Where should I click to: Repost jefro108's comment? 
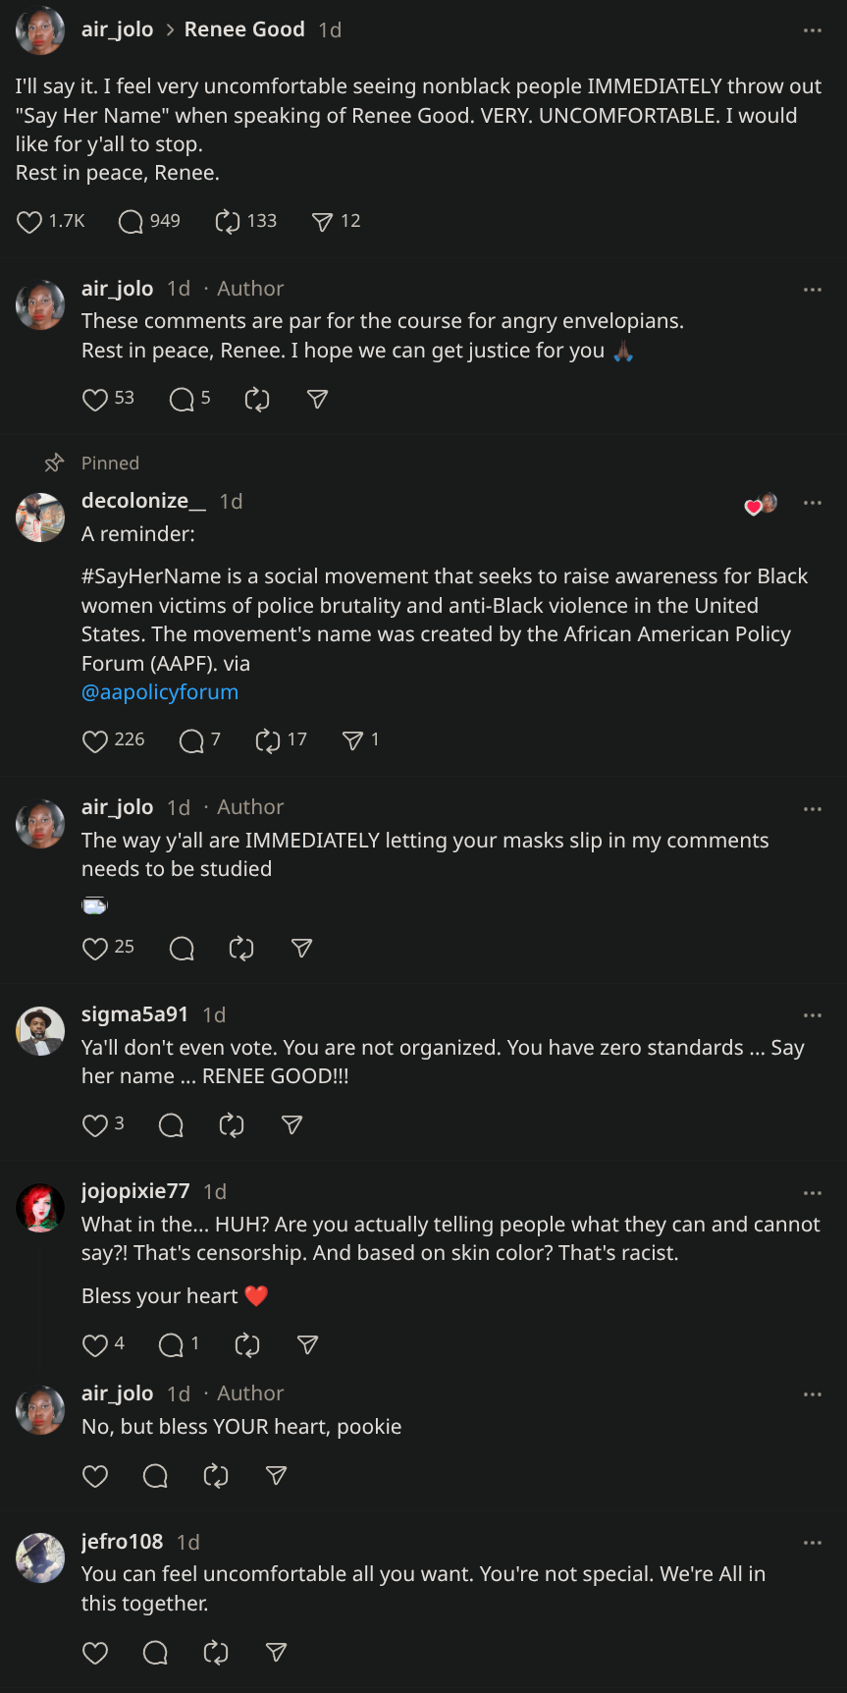(216, 1653)
